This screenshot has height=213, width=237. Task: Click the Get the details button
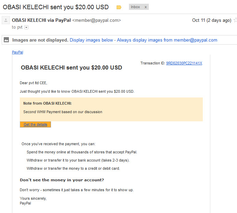tap(35, 124)
